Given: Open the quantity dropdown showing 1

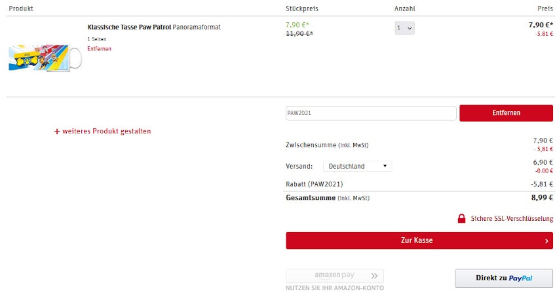Looking at the screenshot, I should (404, 28).
